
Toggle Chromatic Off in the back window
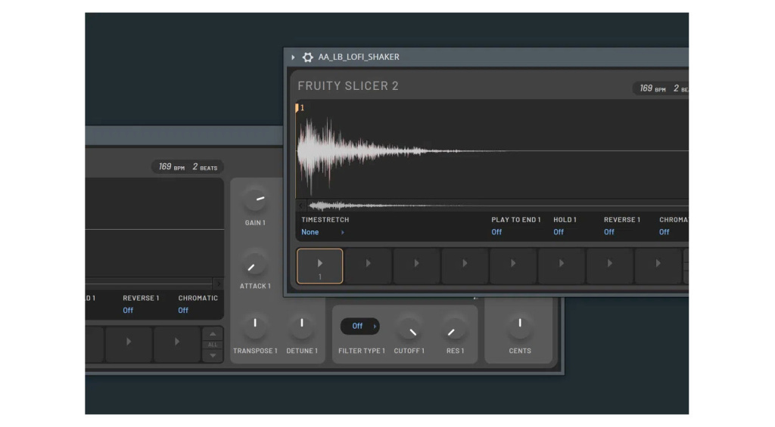(183, 311)
